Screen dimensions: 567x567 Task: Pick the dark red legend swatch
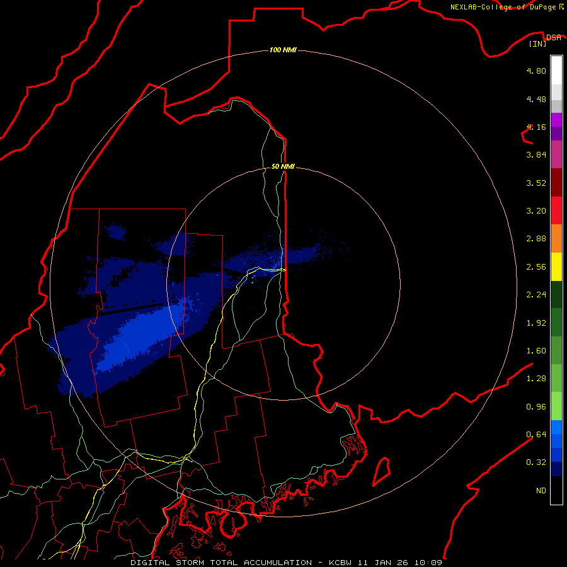tap(556, 182)
